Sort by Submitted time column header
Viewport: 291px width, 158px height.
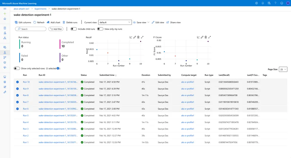point(108,75)
